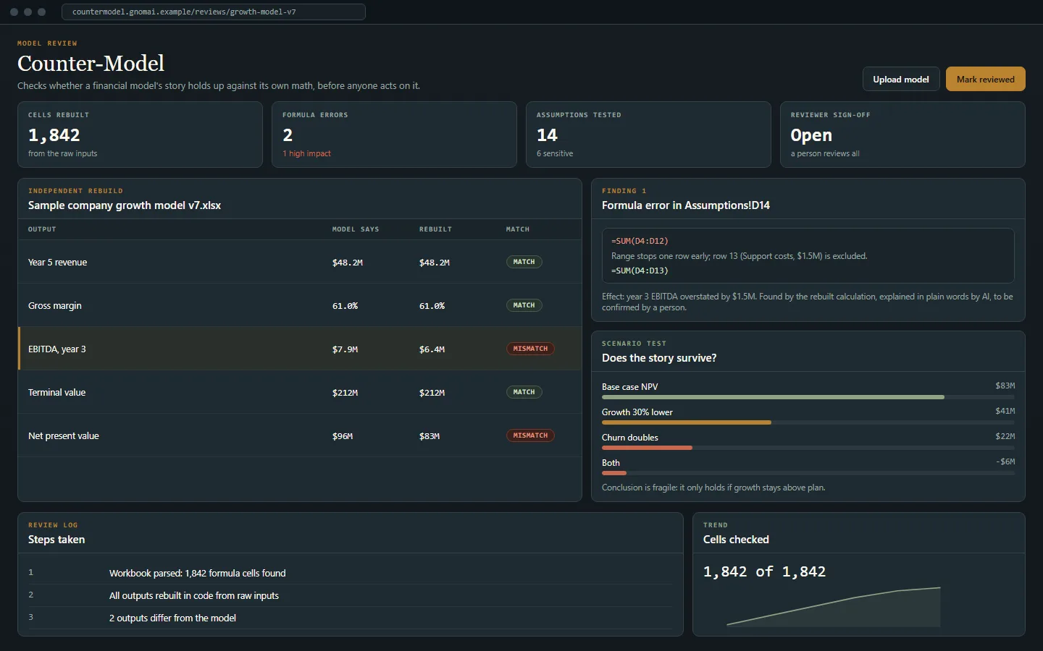Open the Formula Errors card
This screenshot has width=1043, height=651.
[394, 135]
